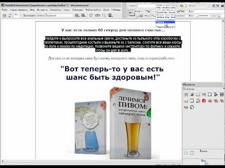The image size is (225, 168).
Task: Insert Image from Objects panel
Action: [186, 94]
